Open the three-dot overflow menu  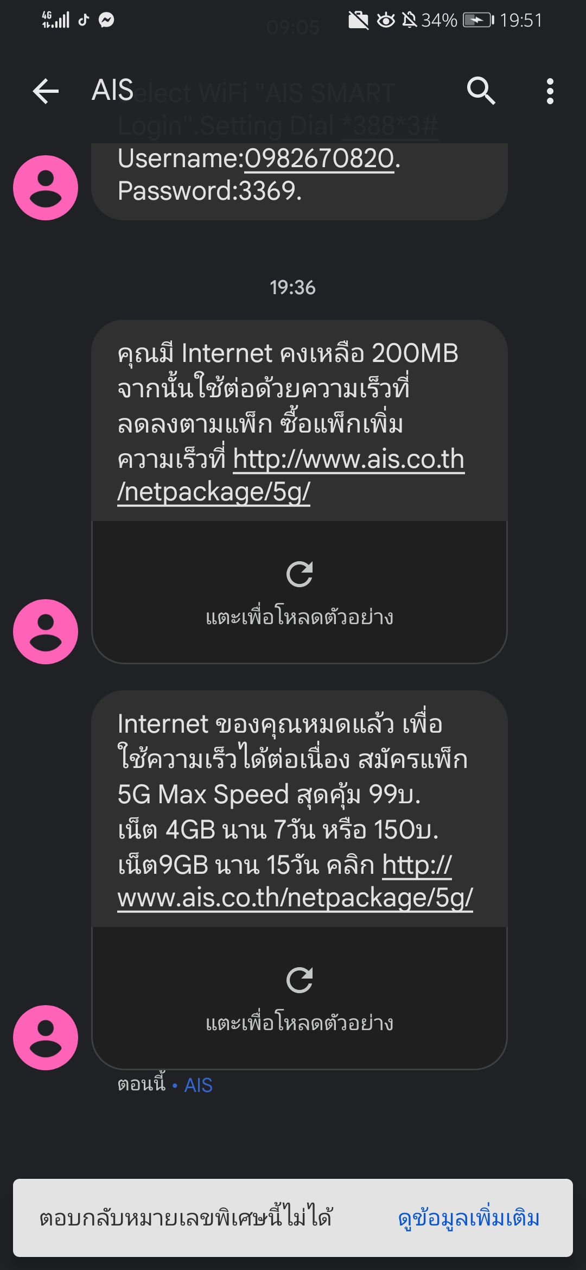(550, 91)
